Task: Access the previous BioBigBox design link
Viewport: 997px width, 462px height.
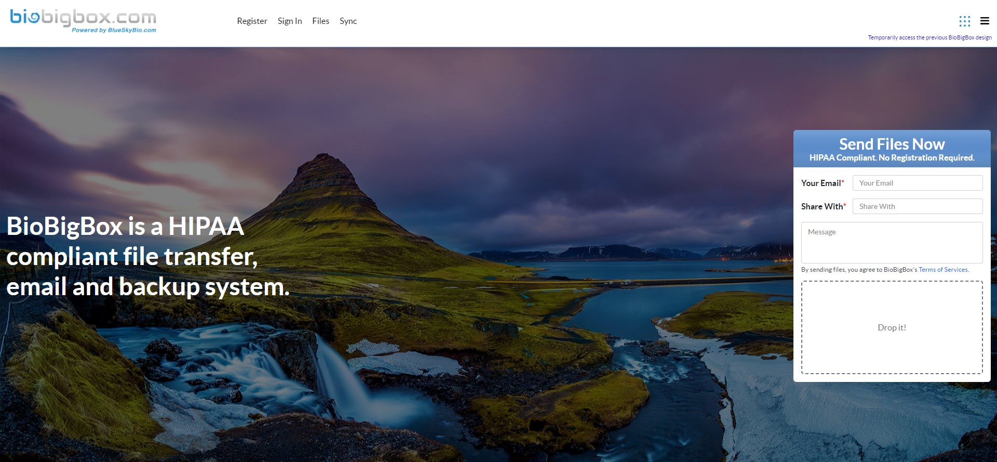Action: pos(929,37)
